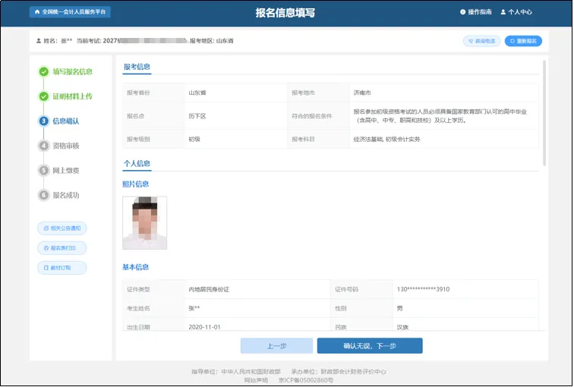Open 个人中心 user menu
The width and height of the screenshot is (574, 387).
[516, 11]
